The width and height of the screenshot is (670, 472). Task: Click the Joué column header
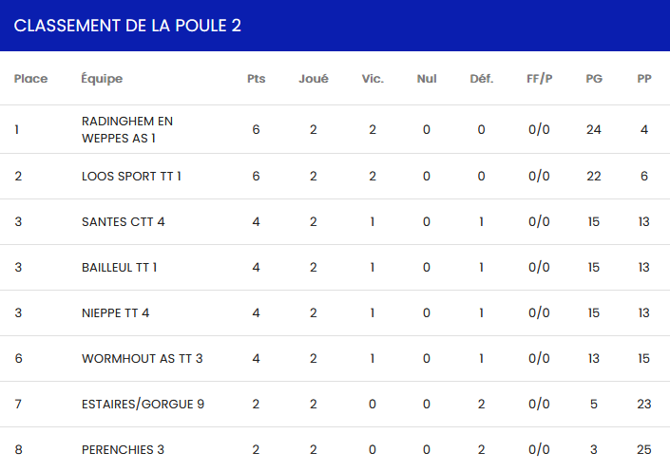314,79
